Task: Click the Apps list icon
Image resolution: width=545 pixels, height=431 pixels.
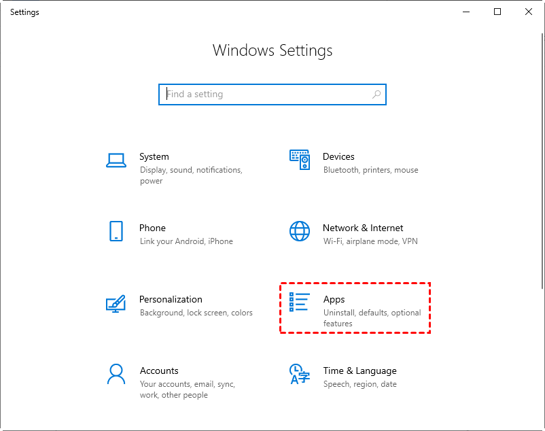Action: [300, 303]
